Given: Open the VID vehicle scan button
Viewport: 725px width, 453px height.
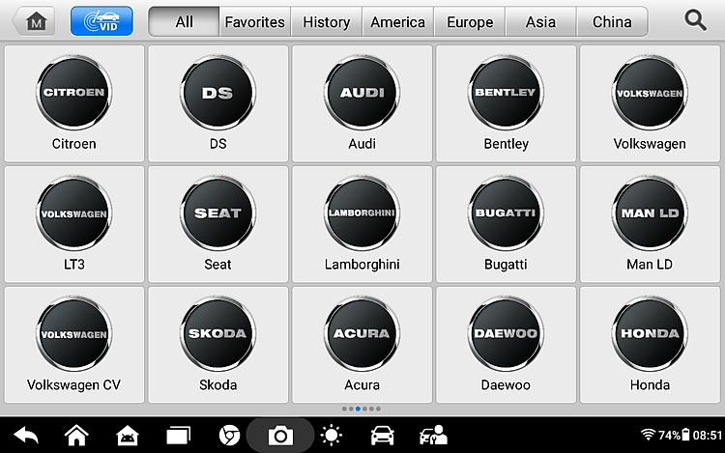Looking at the screenshot, I should (101, 21).
